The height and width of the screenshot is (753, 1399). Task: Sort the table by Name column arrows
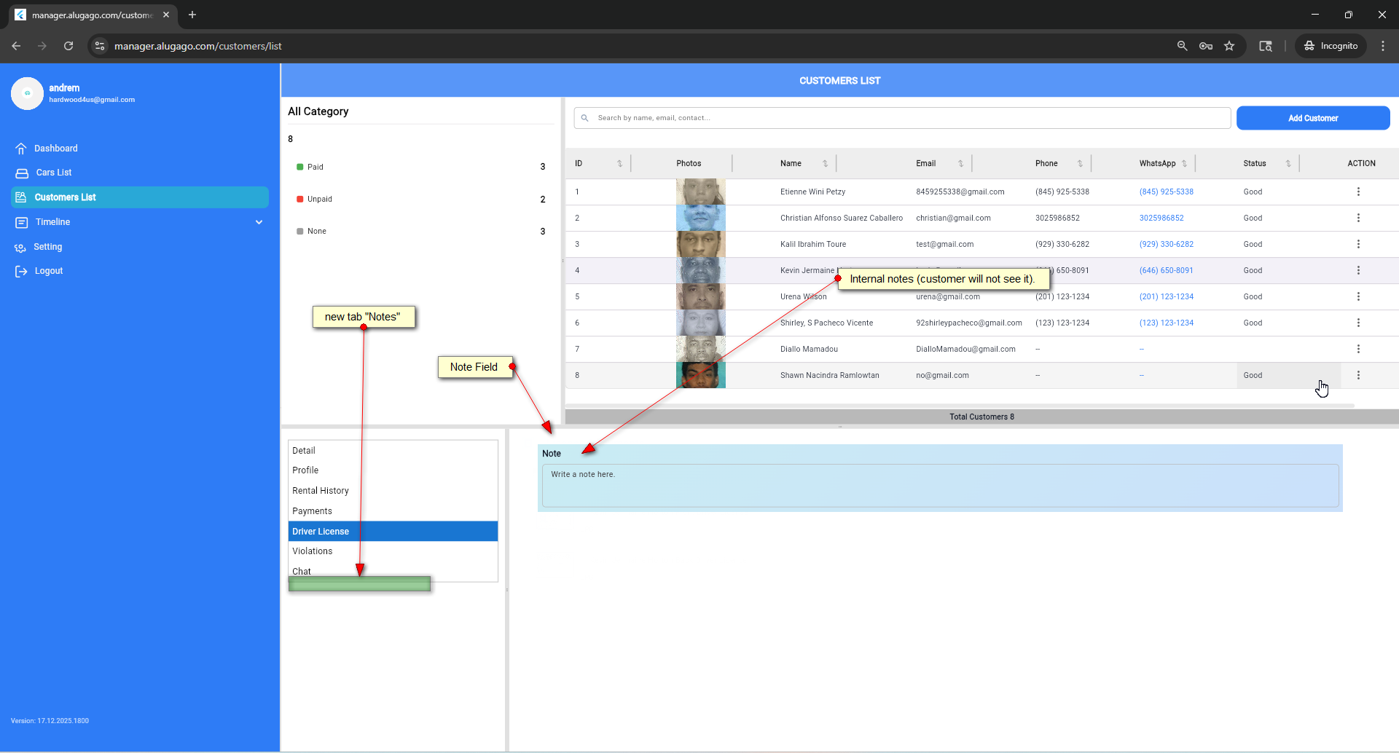(x=825, y=164)
